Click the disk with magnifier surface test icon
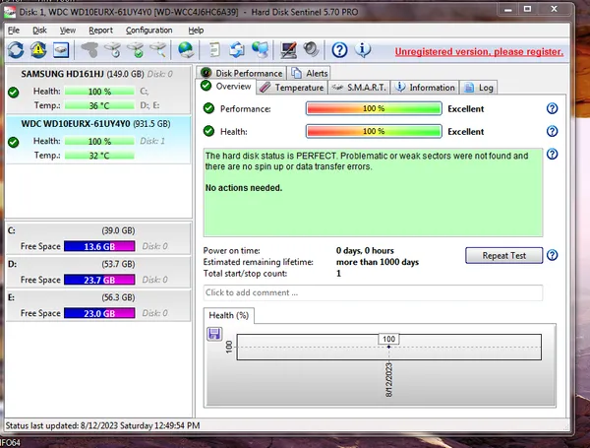 tap(158, 50)
